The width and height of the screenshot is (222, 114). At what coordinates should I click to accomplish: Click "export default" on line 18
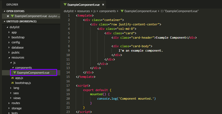pyautogui.click(x=95, y=90)
